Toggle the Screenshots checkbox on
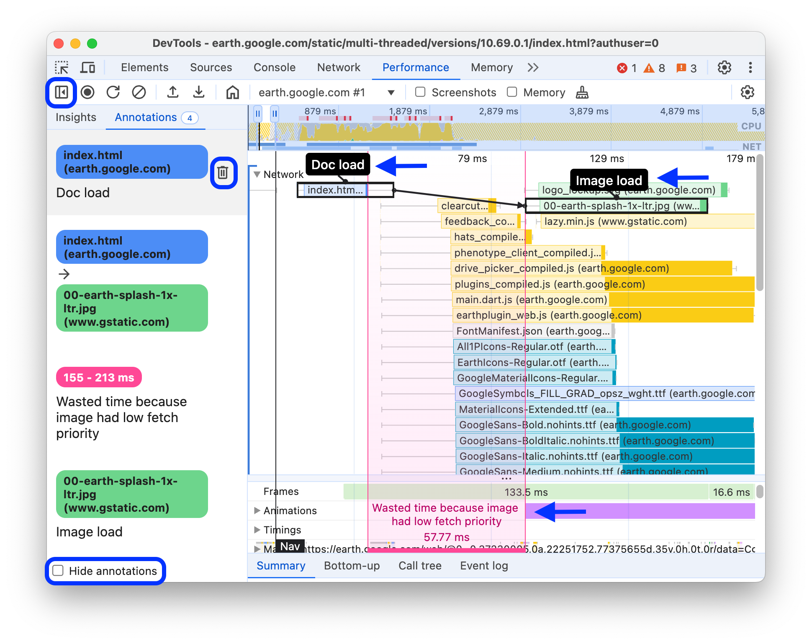Viewport: 812px width, 644px height. (419, 92)
